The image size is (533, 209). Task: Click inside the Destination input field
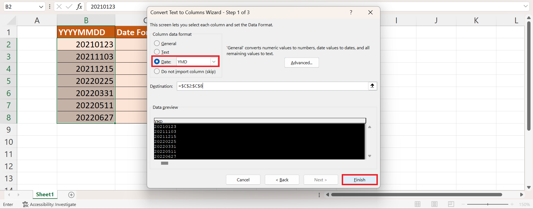coord(272,86)
